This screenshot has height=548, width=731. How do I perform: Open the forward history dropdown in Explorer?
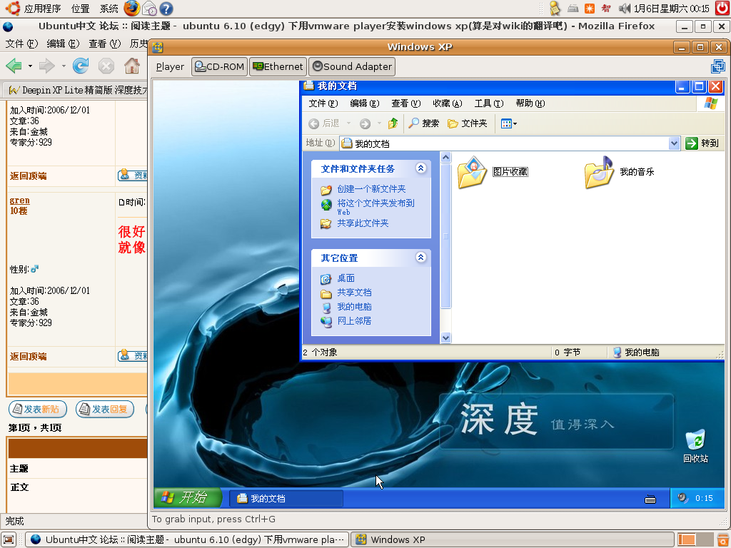click(x=379, y=123)
